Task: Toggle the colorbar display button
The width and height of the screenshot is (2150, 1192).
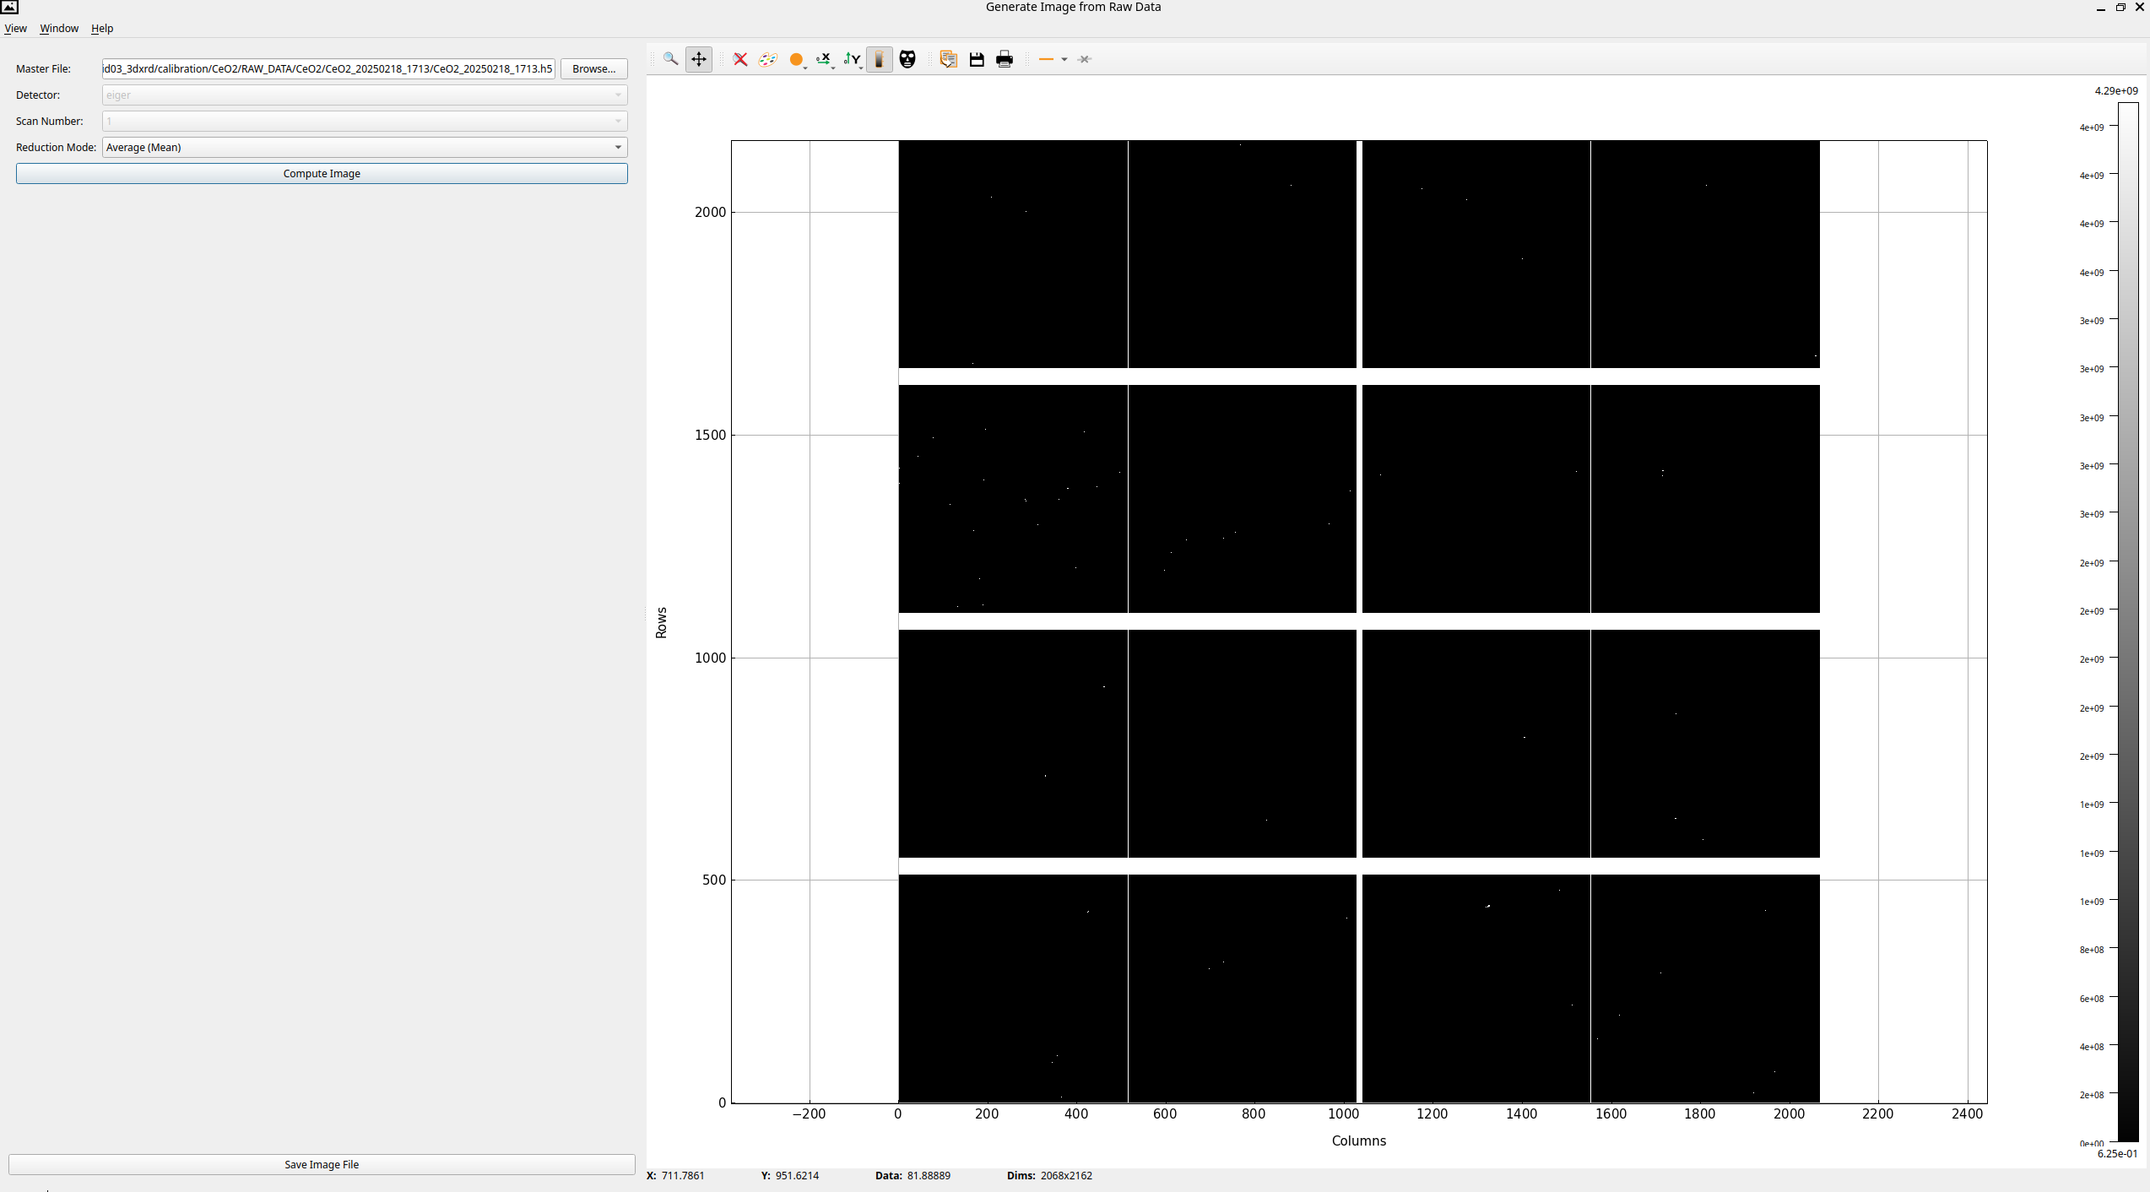Action: tap(880, 59)
